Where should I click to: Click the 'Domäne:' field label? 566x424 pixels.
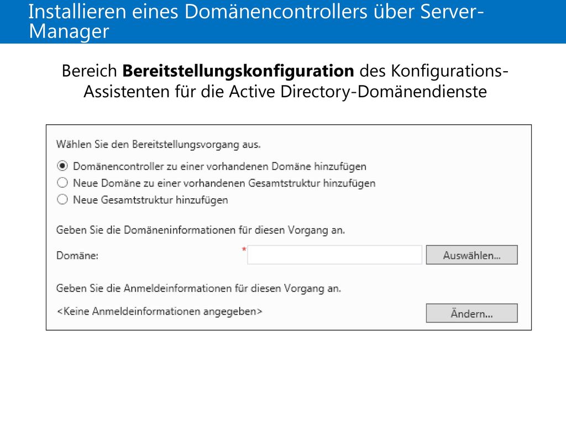point(77,255)
